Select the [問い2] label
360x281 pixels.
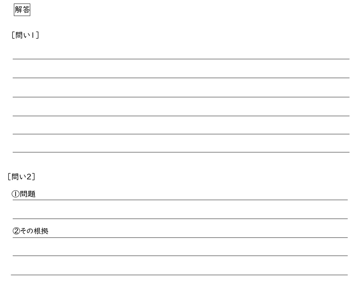(x=21, y=176)
